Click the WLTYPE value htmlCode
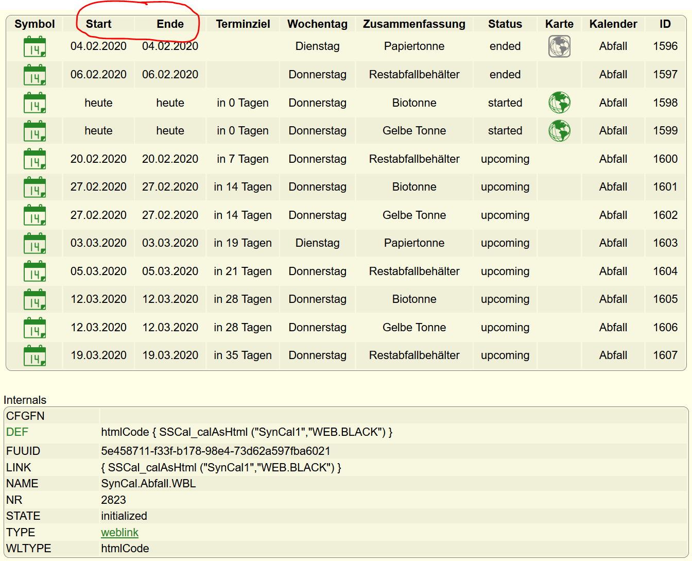This screenshot has height=561, width=692. [125, 548]
